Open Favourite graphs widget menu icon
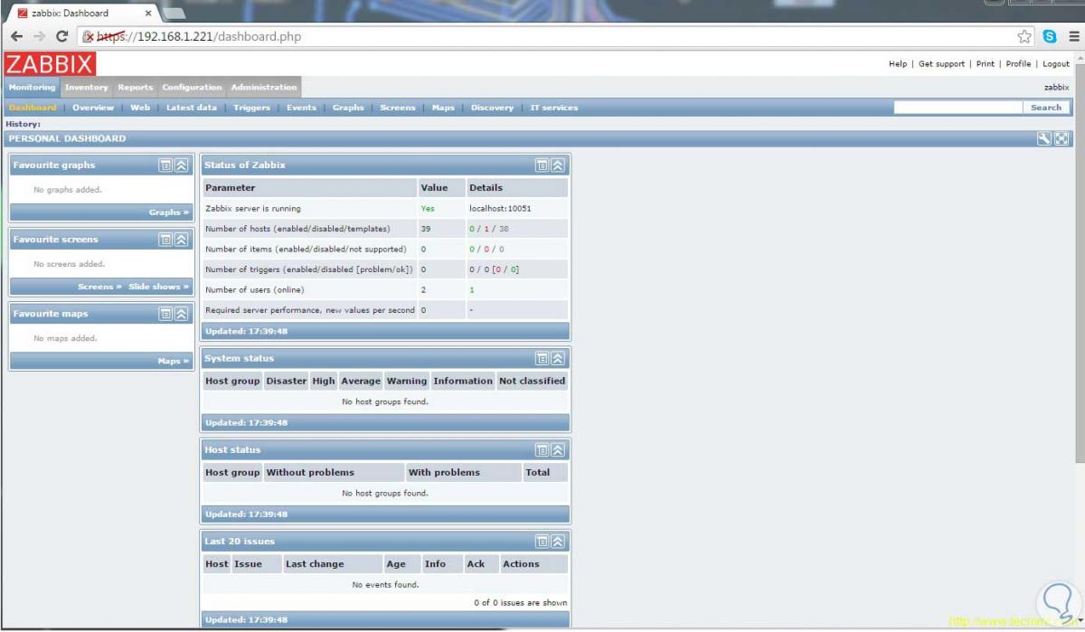The image size is (1085, 632). pyautogui.click(x=165, y=165)
